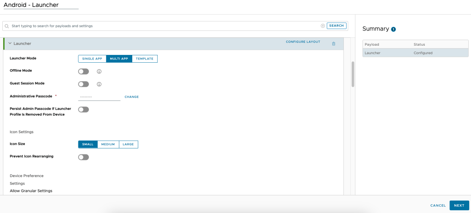This screenshot has width=471, height=213.
Task: Enable Prevent Icon Rearranging switch
Action: pyautogui.click(x=83, y=157)
